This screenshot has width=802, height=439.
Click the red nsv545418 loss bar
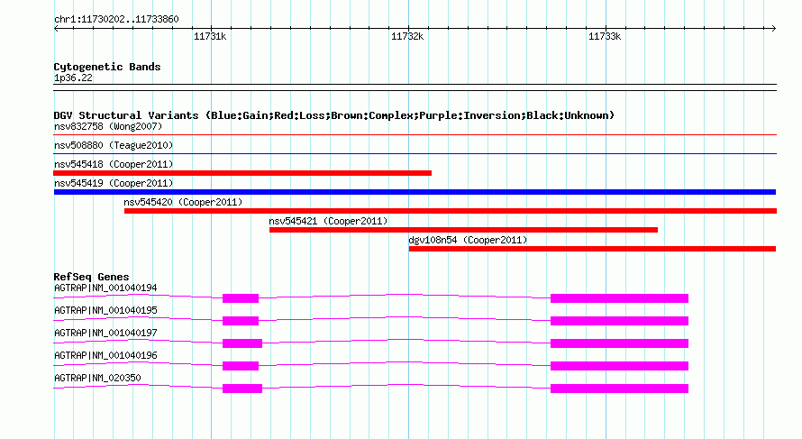[242, 173]
